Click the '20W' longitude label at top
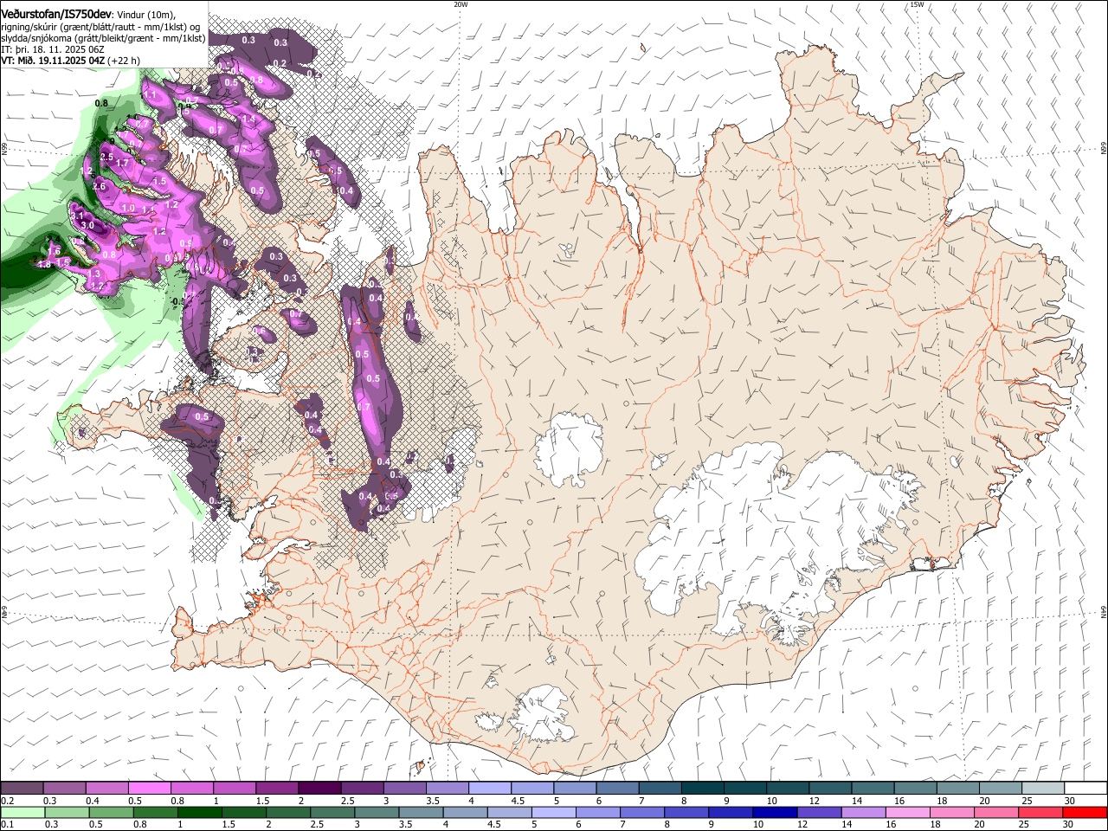Screen dimensions: 1108x831 [461, 4]
